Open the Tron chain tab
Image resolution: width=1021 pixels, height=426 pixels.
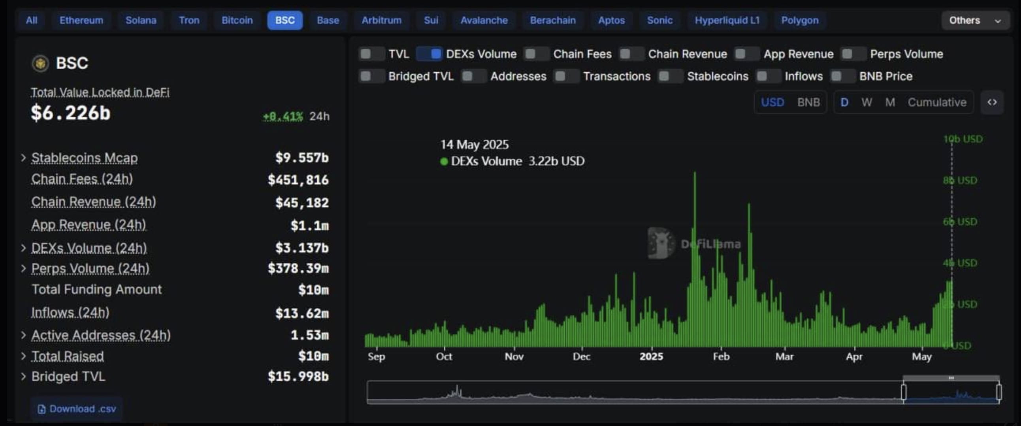(189, 20)
